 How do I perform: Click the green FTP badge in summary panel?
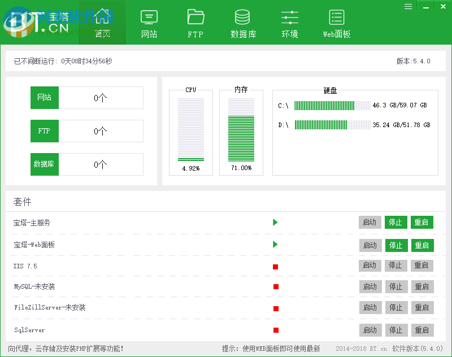45,131
